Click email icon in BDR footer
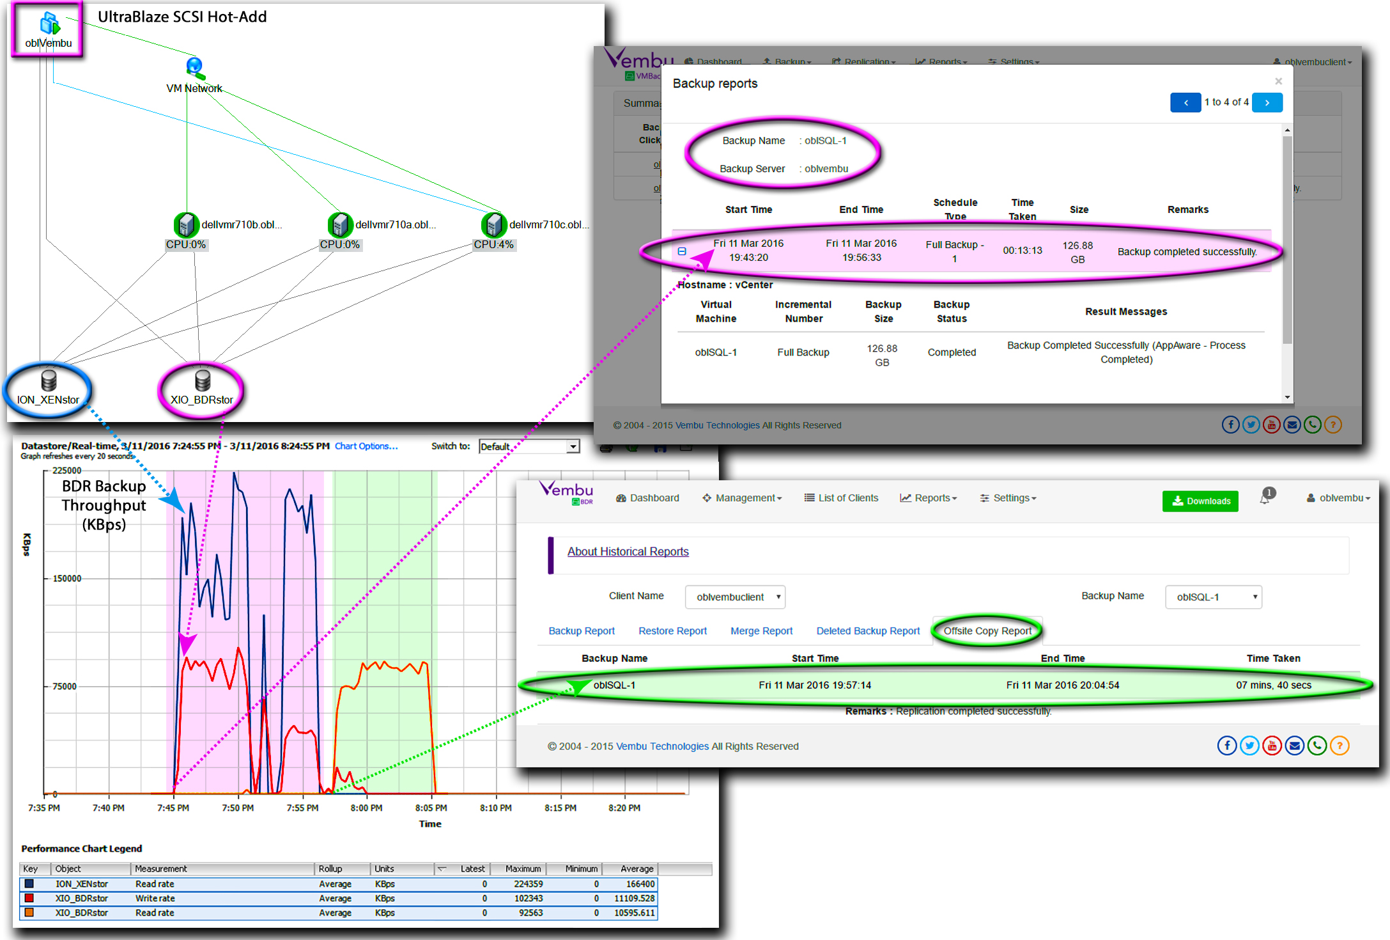This screenshot has height=940, width=1390. 1295,746
